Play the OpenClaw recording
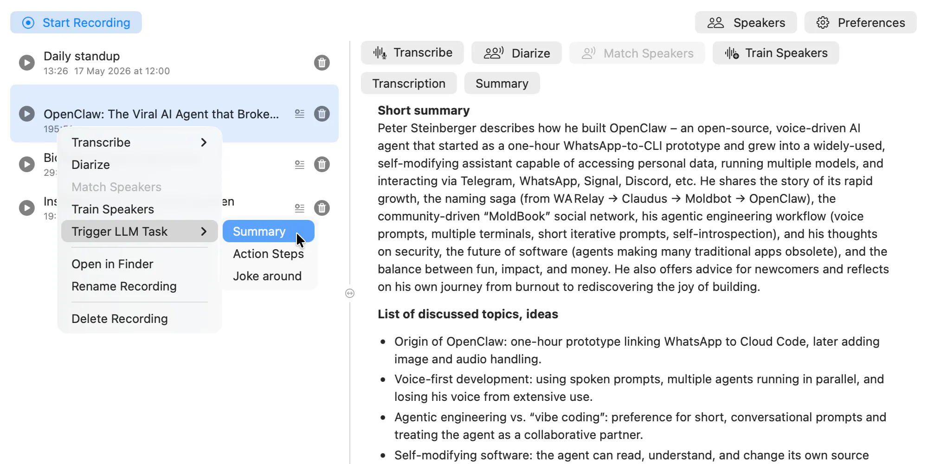The image size is (928, 464). tap(27, 114)
